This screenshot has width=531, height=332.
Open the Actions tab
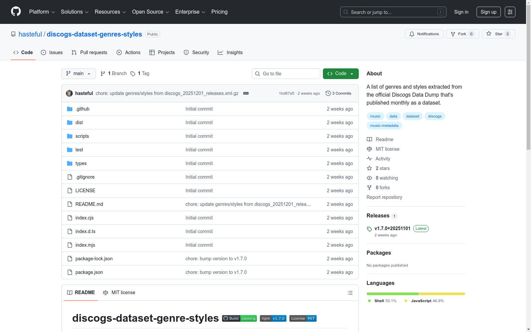[x=128, y=52]
